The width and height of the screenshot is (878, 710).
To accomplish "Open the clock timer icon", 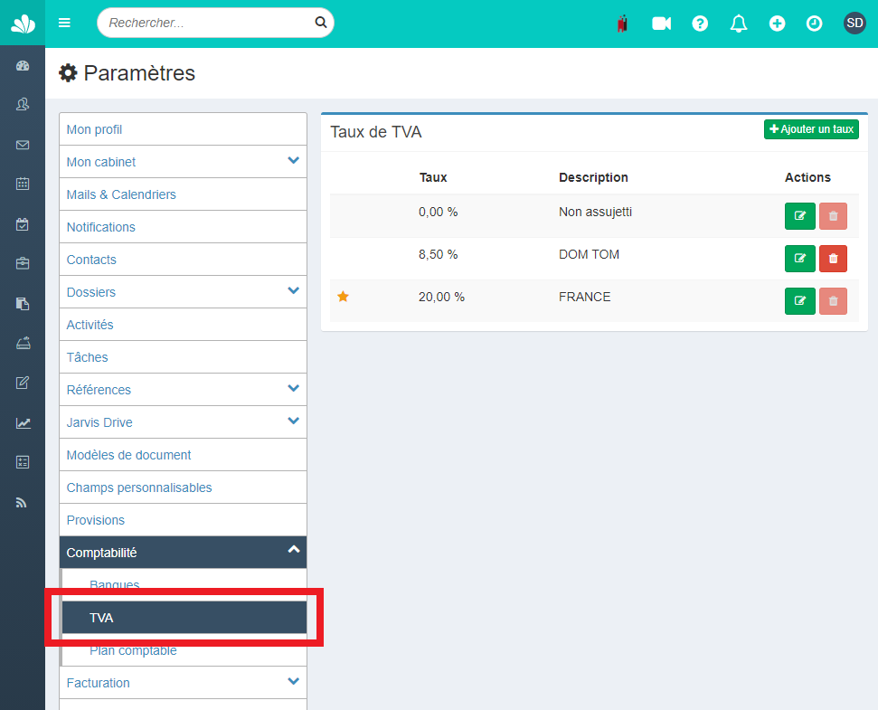I will [814, 24].
